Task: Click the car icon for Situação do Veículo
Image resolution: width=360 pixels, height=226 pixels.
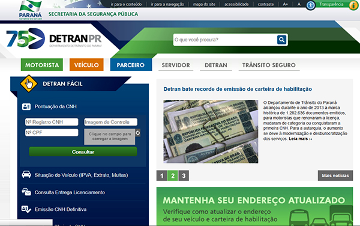Action: 26,175
